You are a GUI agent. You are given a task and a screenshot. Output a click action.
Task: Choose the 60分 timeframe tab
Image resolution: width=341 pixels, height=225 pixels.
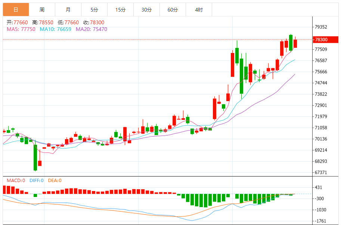coord(173,10)
